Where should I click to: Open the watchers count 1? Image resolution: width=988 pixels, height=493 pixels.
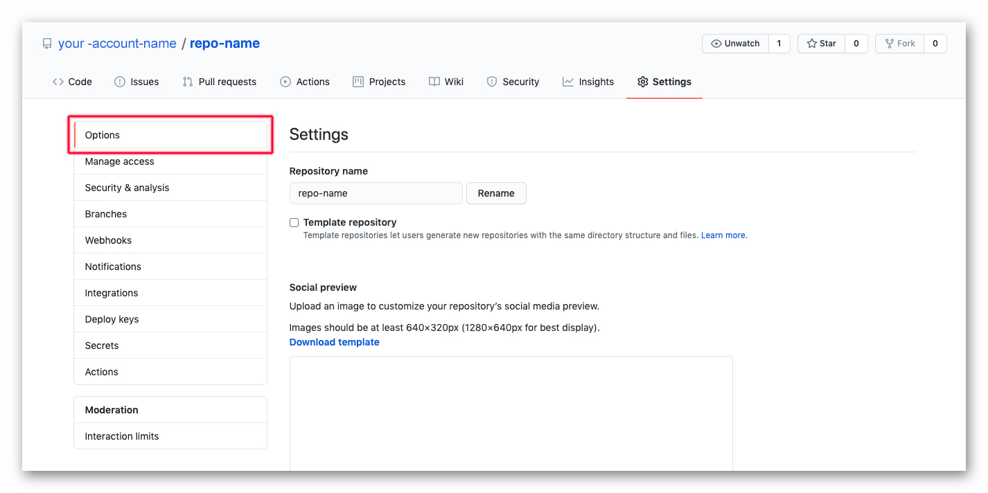coord(779,44)
